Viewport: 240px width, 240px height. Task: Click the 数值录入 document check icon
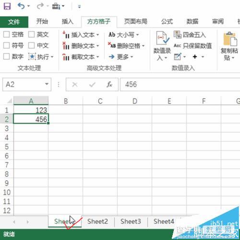point(162,38)
